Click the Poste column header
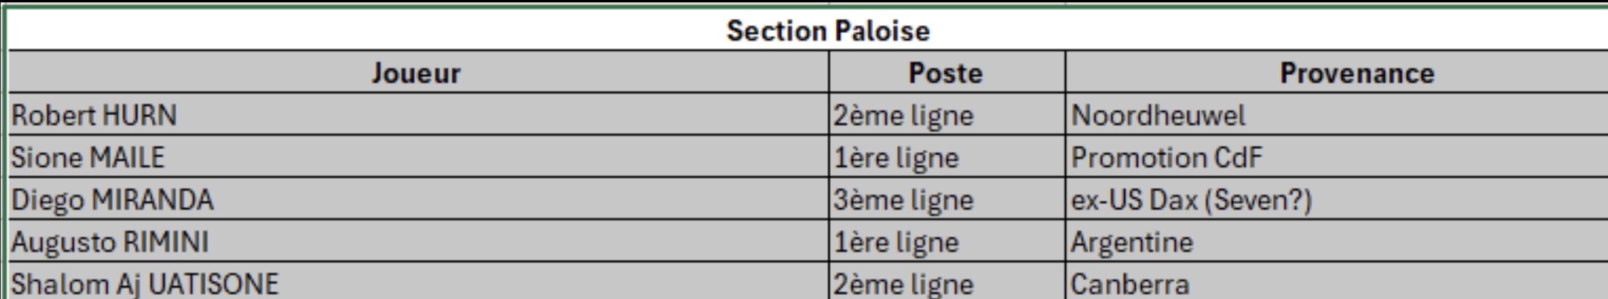The height and width of the screenshot is (299, 1608). click(x=947, y=72)
